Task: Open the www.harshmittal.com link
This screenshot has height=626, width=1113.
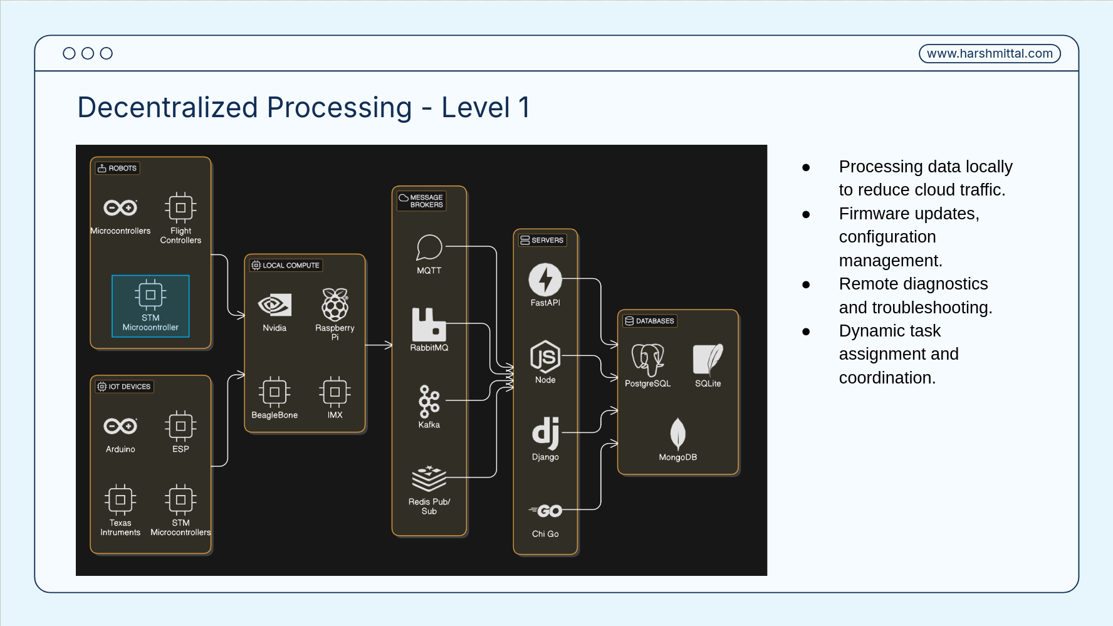Action: [990, 54]
